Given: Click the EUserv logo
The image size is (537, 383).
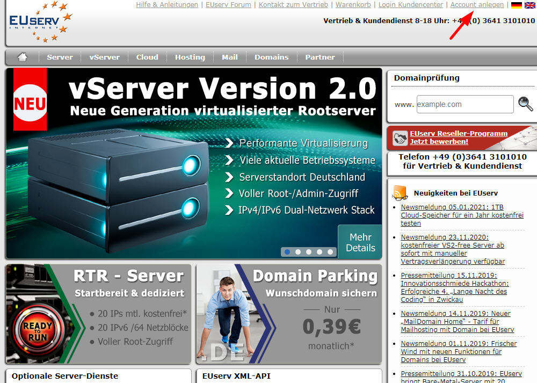Looking at the screenshot, I should coord(38,22).
